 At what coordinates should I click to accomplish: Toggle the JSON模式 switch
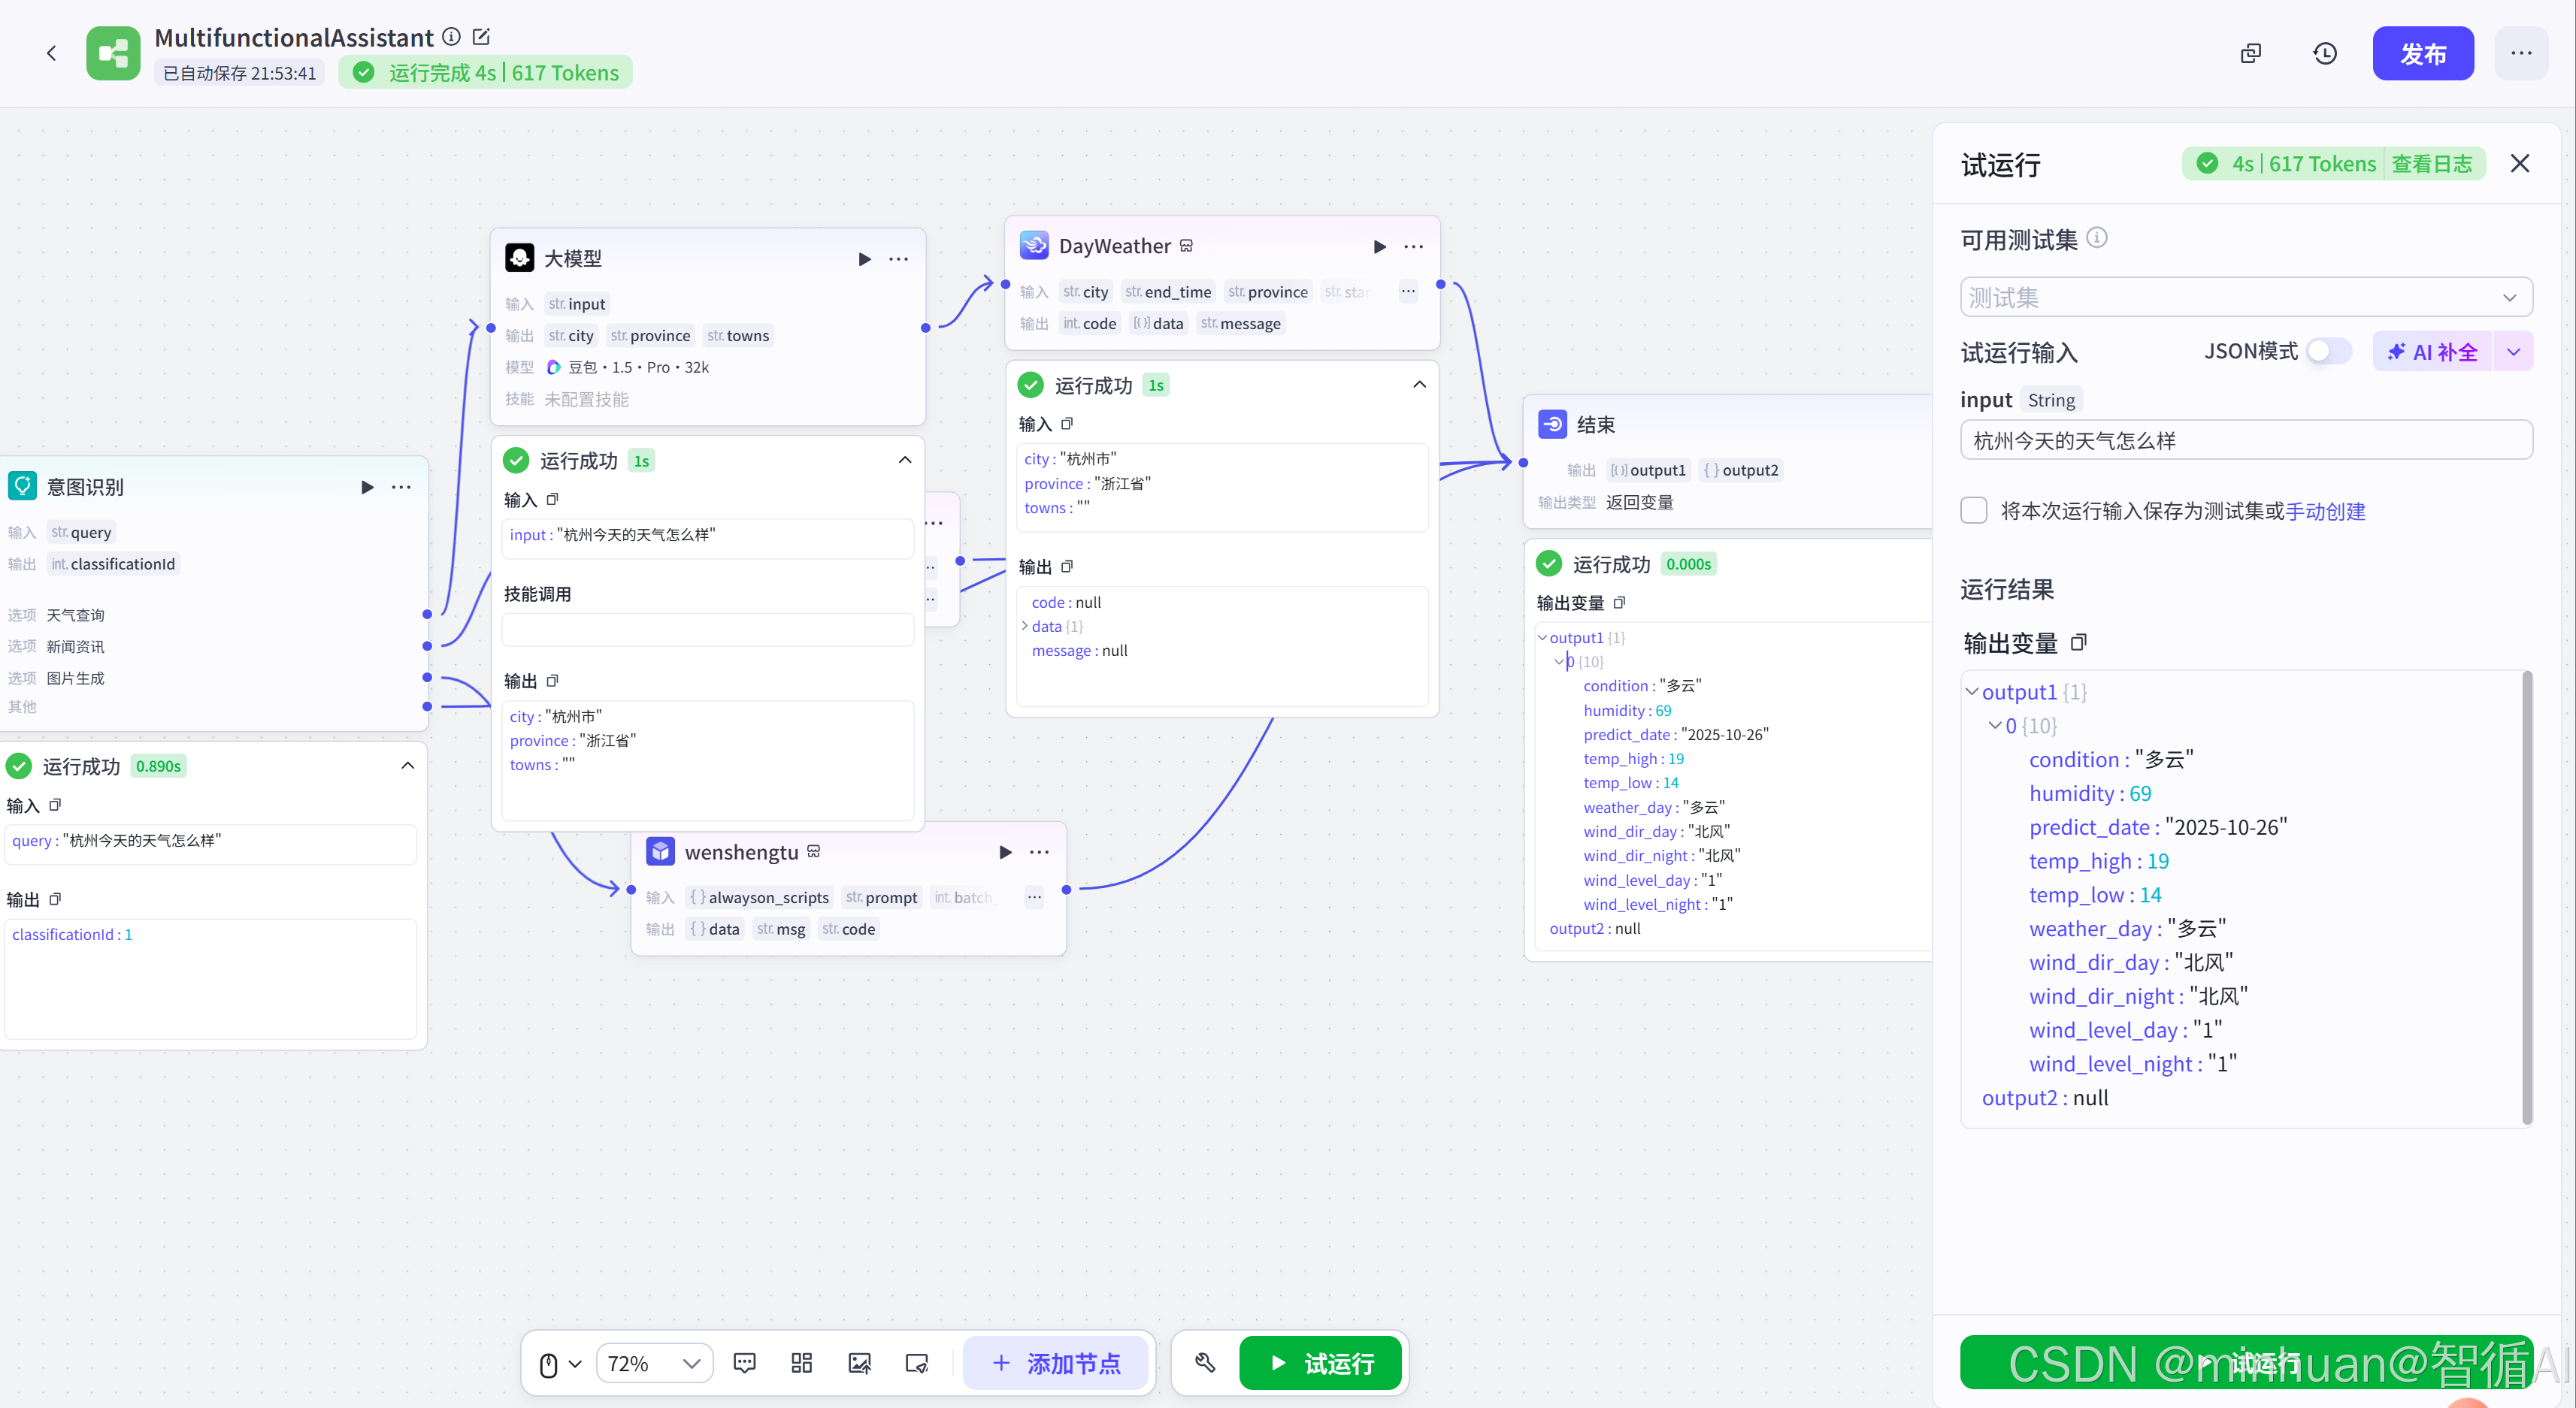(x=2328, y=352)
